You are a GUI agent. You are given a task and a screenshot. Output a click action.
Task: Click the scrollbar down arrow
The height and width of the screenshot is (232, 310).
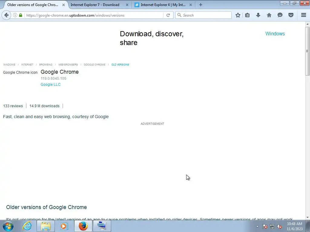click(307, 217)
